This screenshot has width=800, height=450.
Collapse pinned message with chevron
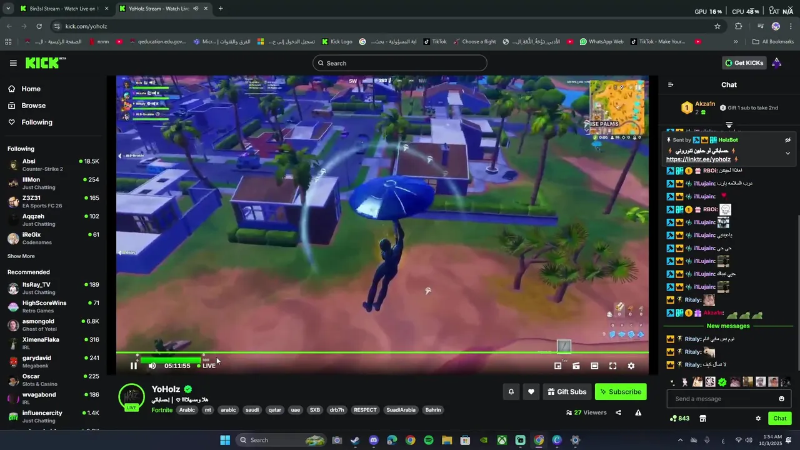click(x=787, y=153)
